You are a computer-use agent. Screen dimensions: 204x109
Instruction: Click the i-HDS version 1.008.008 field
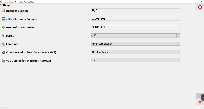(x=135, y=19)
